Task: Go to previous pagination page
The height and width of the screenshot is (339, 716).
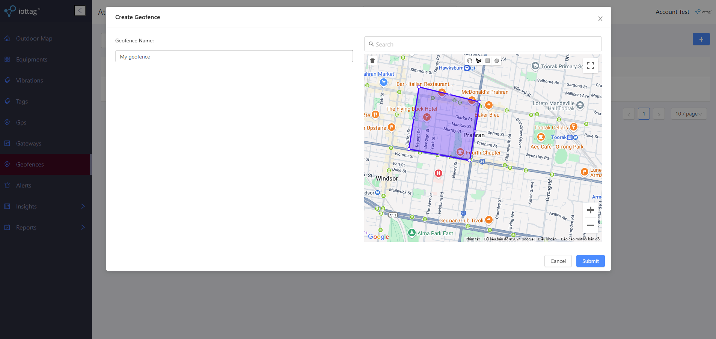Action: tap(629, 114)
